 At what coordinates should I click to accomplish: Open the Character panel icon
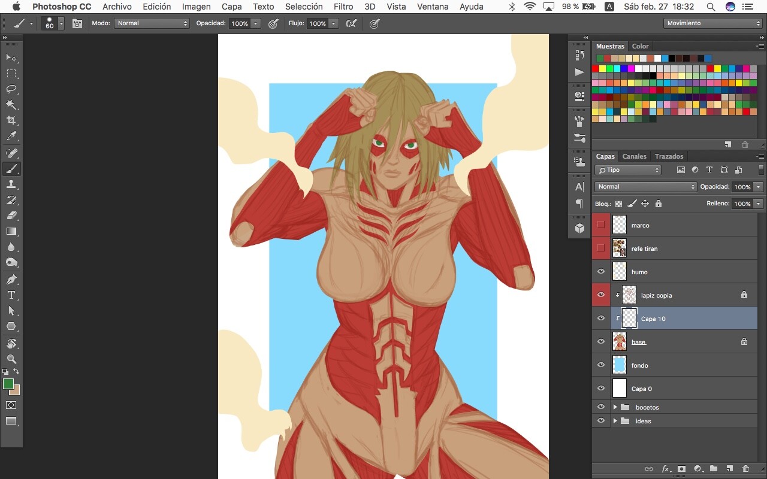(579, 187)
